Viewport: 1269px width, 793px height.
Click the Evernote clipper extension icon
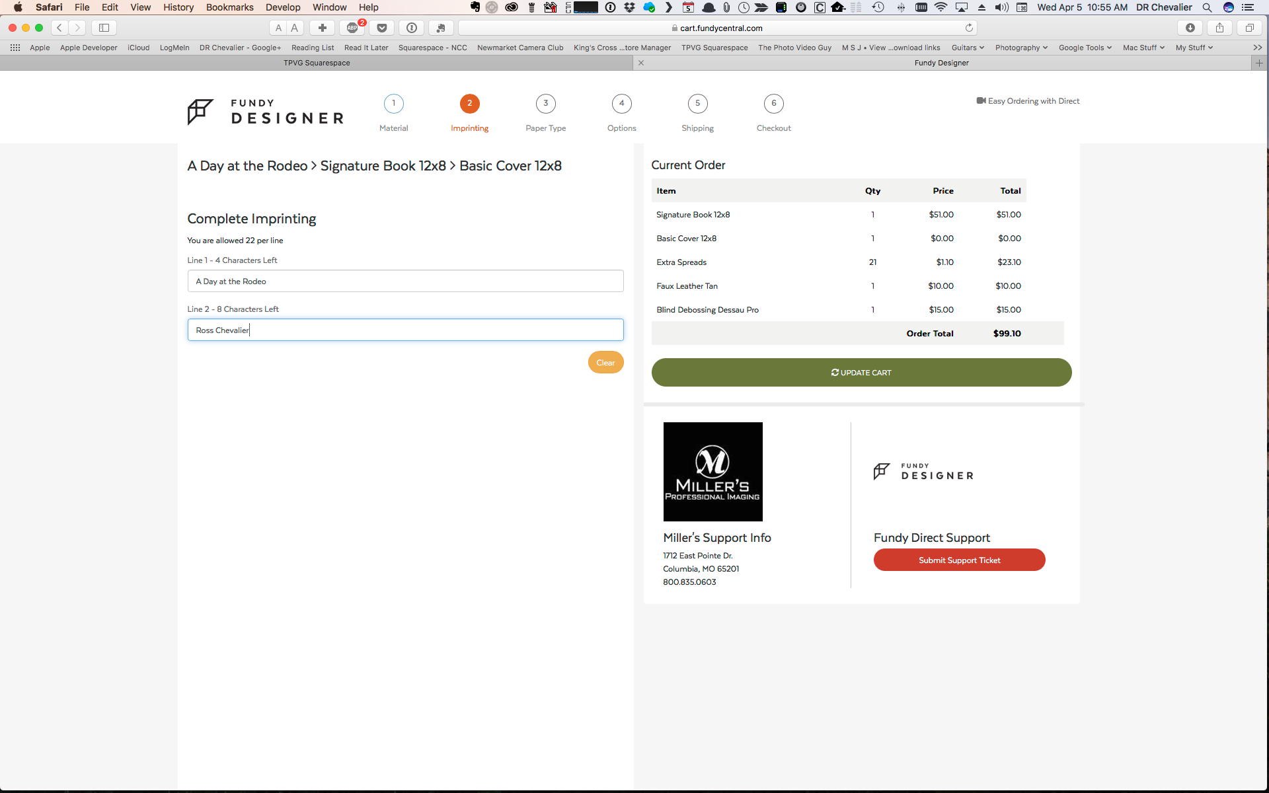(x=441, y=28)
